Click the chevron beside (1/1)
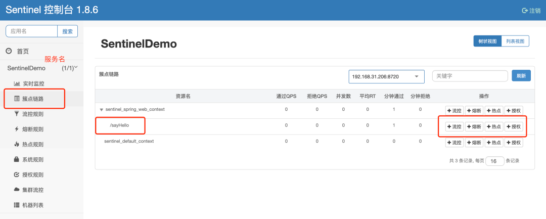Image resolution: width=546 pixels, height=219 pixels. (x=76, y=67)
